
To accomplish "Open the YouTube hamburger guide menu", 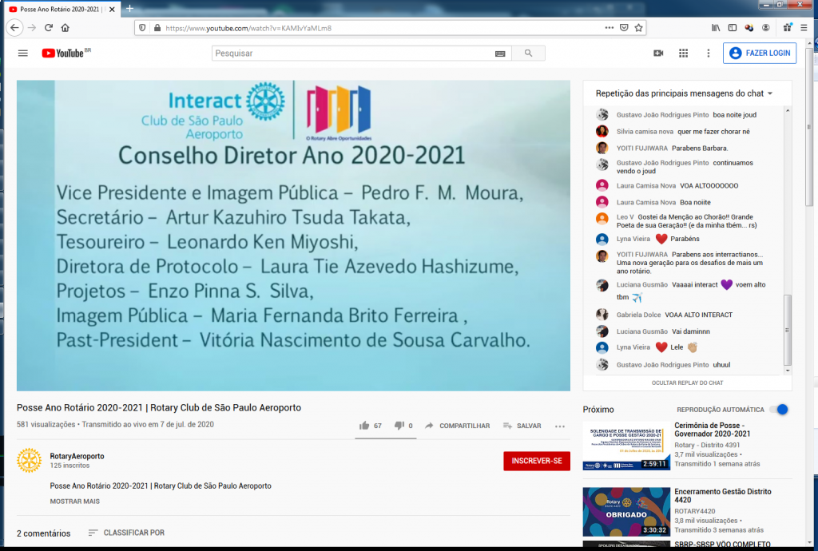I will [x=22, y=54].
